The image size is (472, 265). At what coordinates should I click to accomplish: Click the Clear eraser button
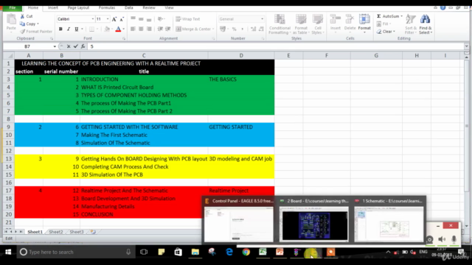[x=386, y=32]
